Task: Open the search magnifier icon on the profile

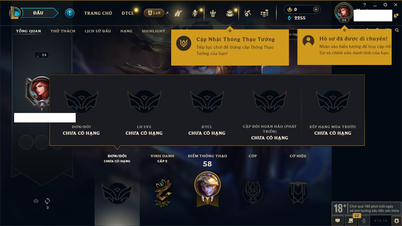Action: pyautogui.click(x=397, y=30)
